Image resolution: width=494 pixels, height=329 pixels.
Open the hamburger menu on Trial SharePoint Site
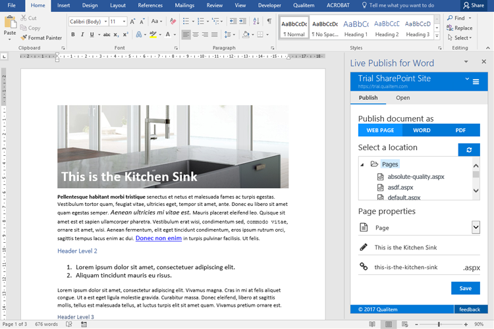(476, 82)
